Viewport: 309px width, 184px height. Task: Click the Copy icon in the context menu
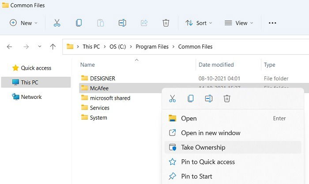191,98
